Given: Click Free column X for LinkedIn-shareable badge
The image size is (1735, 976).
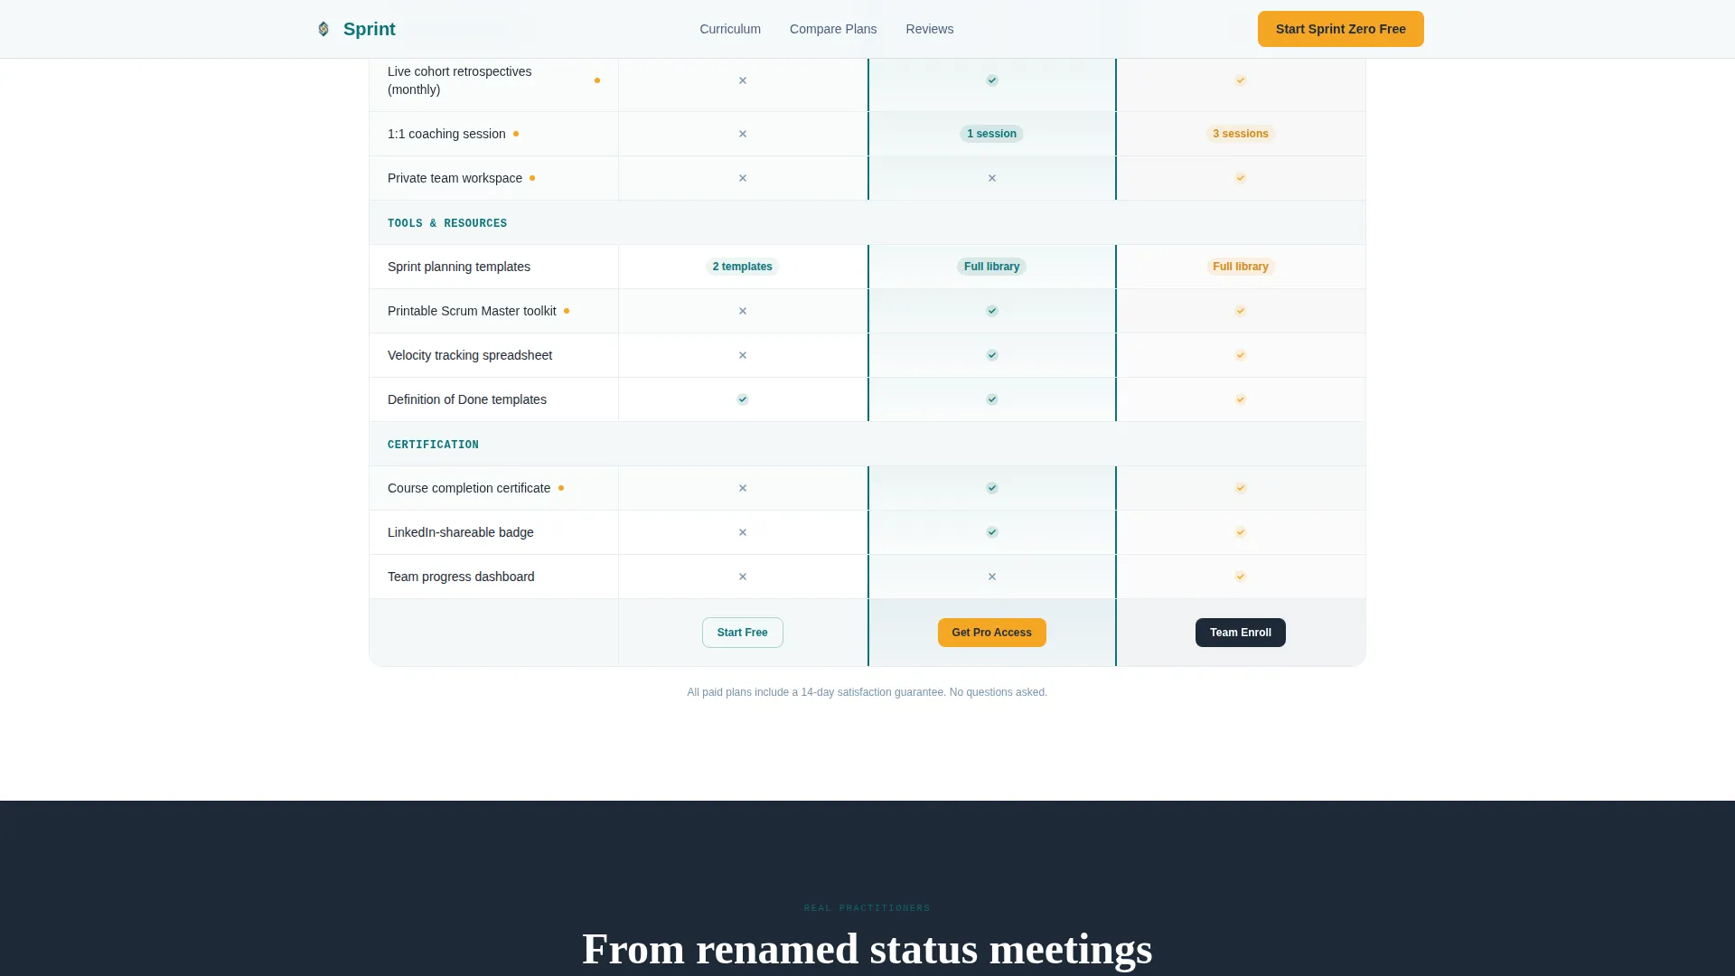Looking at the screenshot, I should [743, 532].
